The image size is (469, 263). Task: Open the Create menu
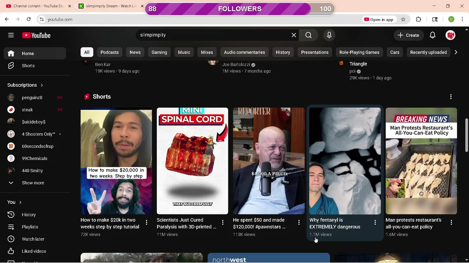tap(409, 35)
